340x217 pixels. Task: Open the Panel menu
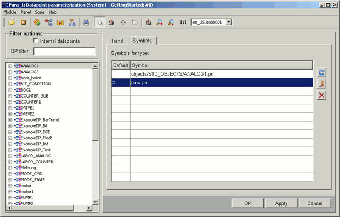pyautogui.click(x=26, y=12)
